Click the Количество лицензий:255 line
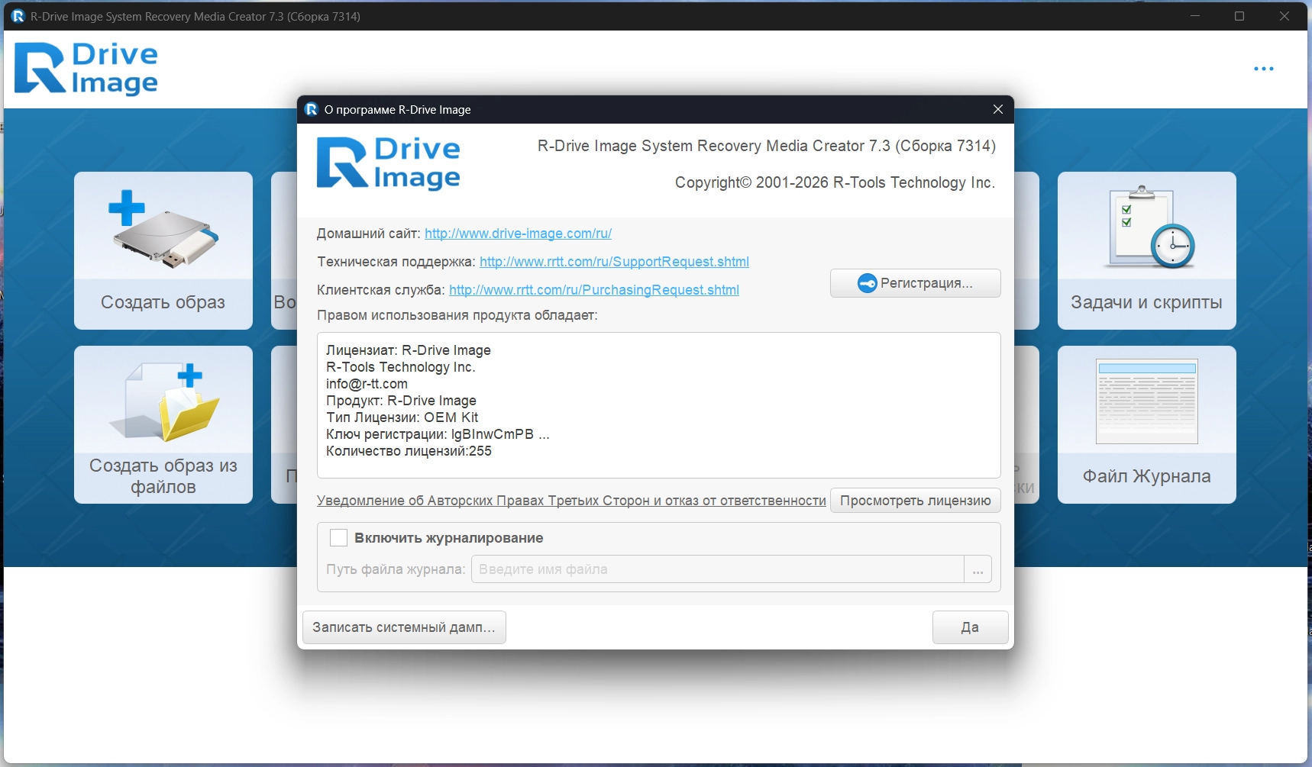The width and height of the screenshot is (1312, 767). click(x=409, y=451)
